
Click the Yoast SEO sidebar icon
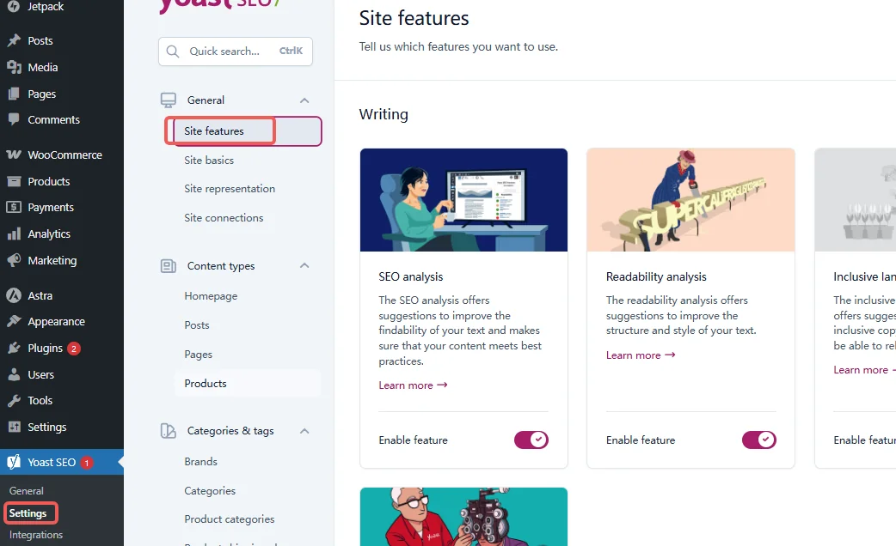pos(14,462)
